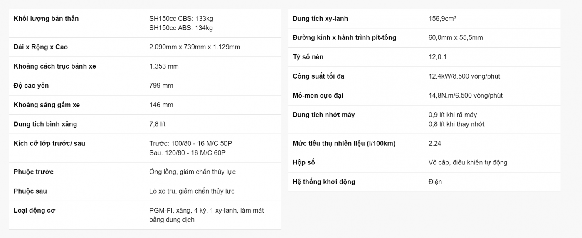582x238 pixels.
Task: Click the 'Kích cỡ lốp trước/ sau' label
Action: click(49, 143)
